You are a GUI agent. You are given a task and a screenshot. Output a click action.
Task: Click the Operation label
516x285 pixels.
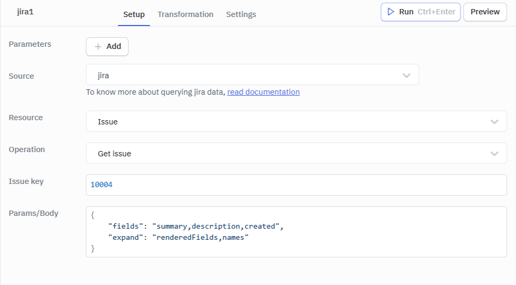coord(27,149)
